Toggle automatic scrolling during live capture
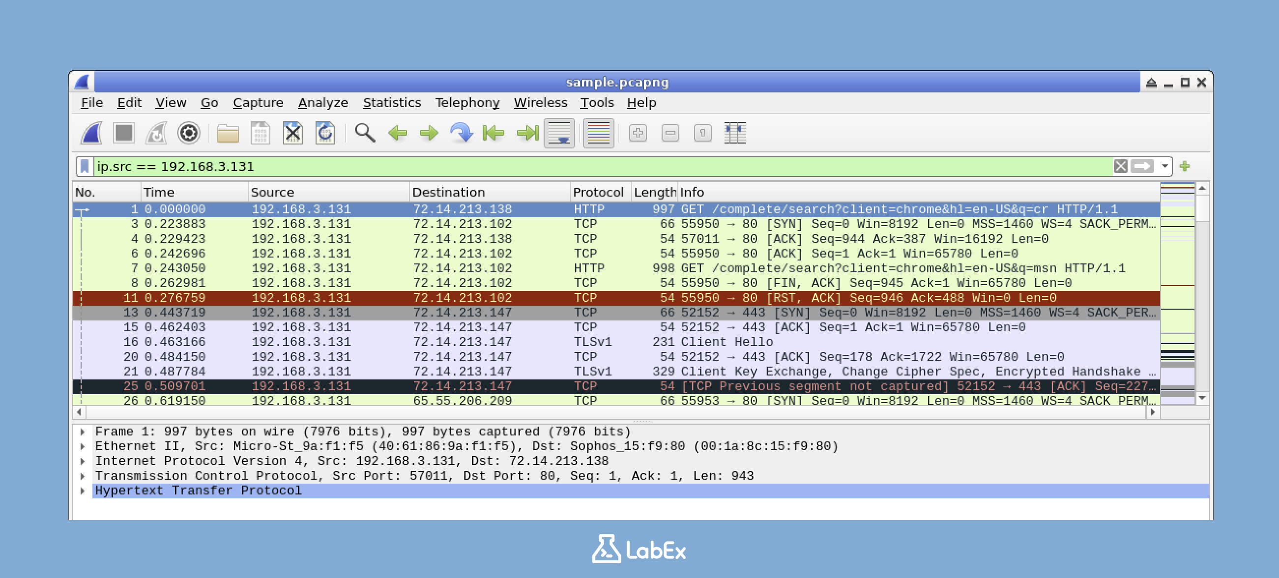This screenshot has height=578, width=1279. pos(559,133)
